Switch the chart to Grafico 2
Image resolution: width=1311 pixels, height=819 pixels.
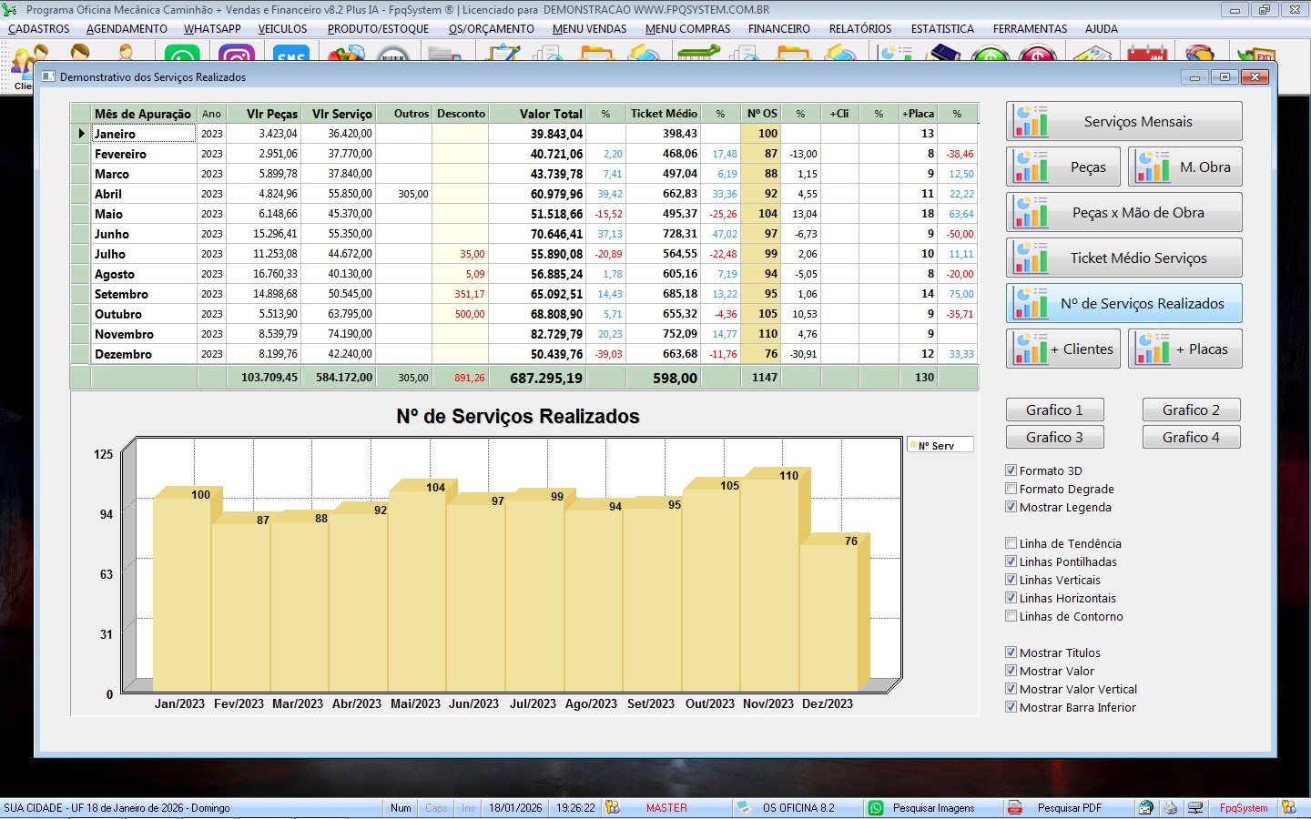tap(1191, 409)
